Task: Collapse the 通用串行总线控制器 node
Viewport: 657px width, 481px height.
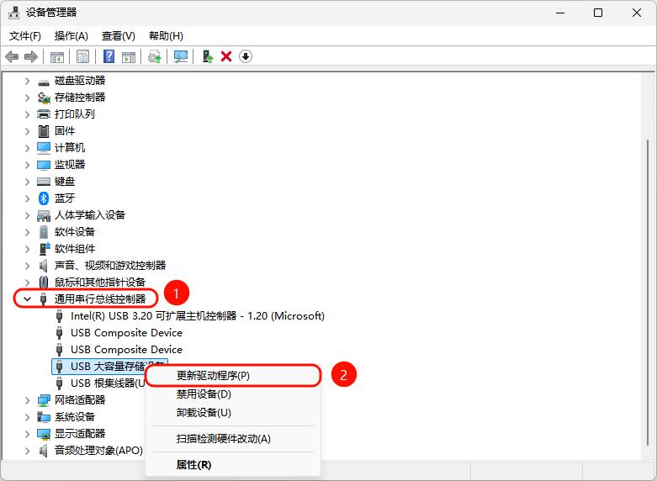Action: point(27,299)
